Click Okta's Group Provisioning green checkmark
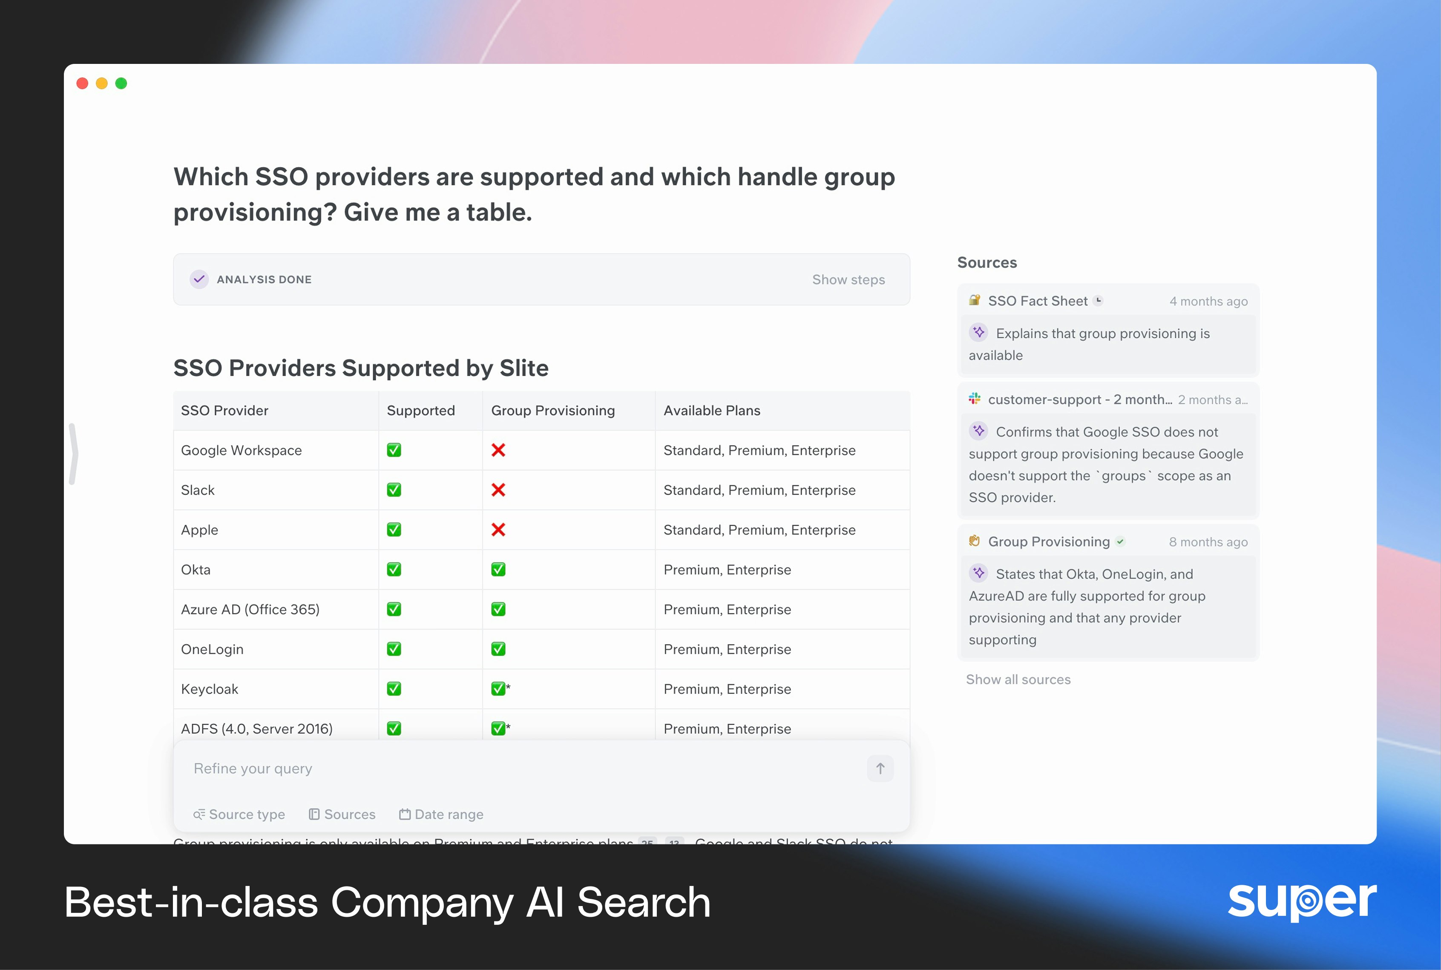This screenshot has height=970, width=1441. [498, 570]
